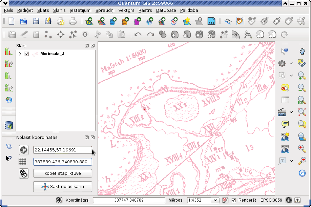The image size is (311, 207).
Task: Open the Rastrs menu
Action: tap(145, 10)
